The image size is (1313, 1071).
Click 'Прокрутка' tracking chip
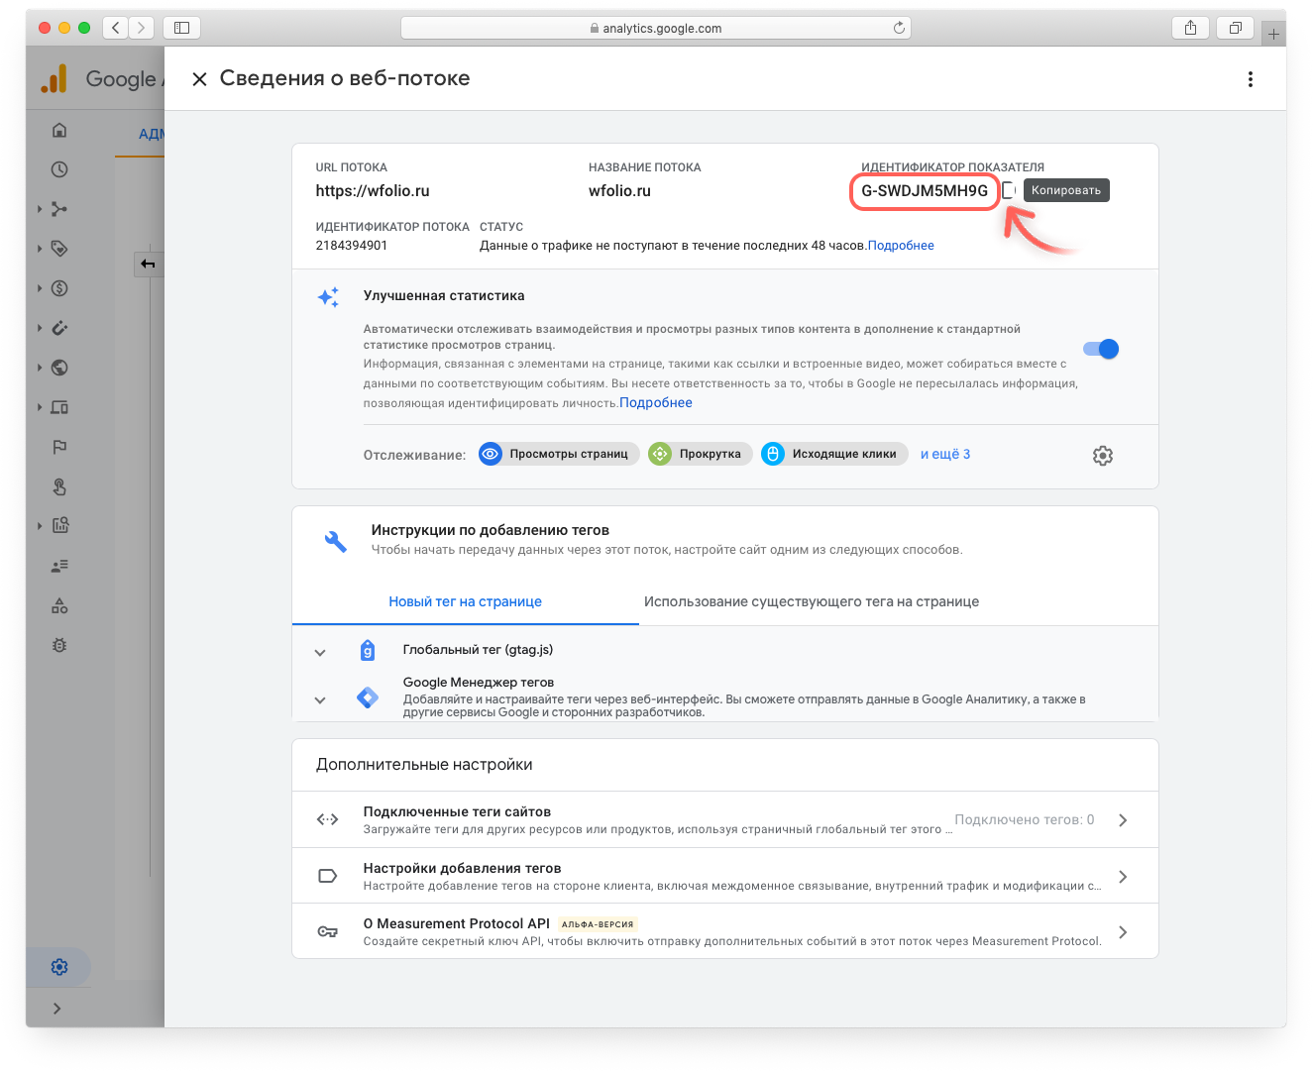tap(701, 454)
